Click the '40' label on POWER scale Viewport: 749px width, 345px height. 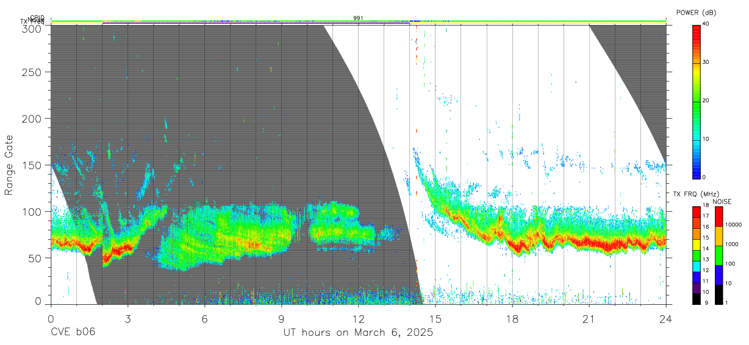(x=706, y=24)
